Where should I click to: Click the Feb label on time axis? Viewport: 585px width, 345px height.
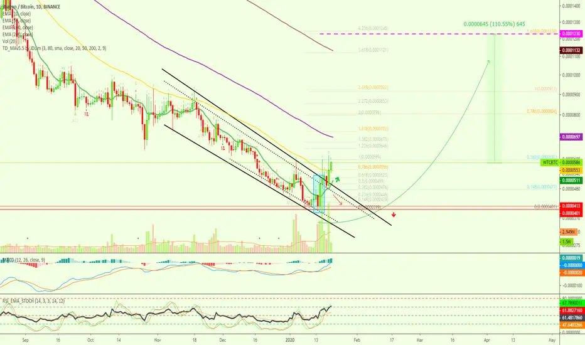click(x=357, y=340)
